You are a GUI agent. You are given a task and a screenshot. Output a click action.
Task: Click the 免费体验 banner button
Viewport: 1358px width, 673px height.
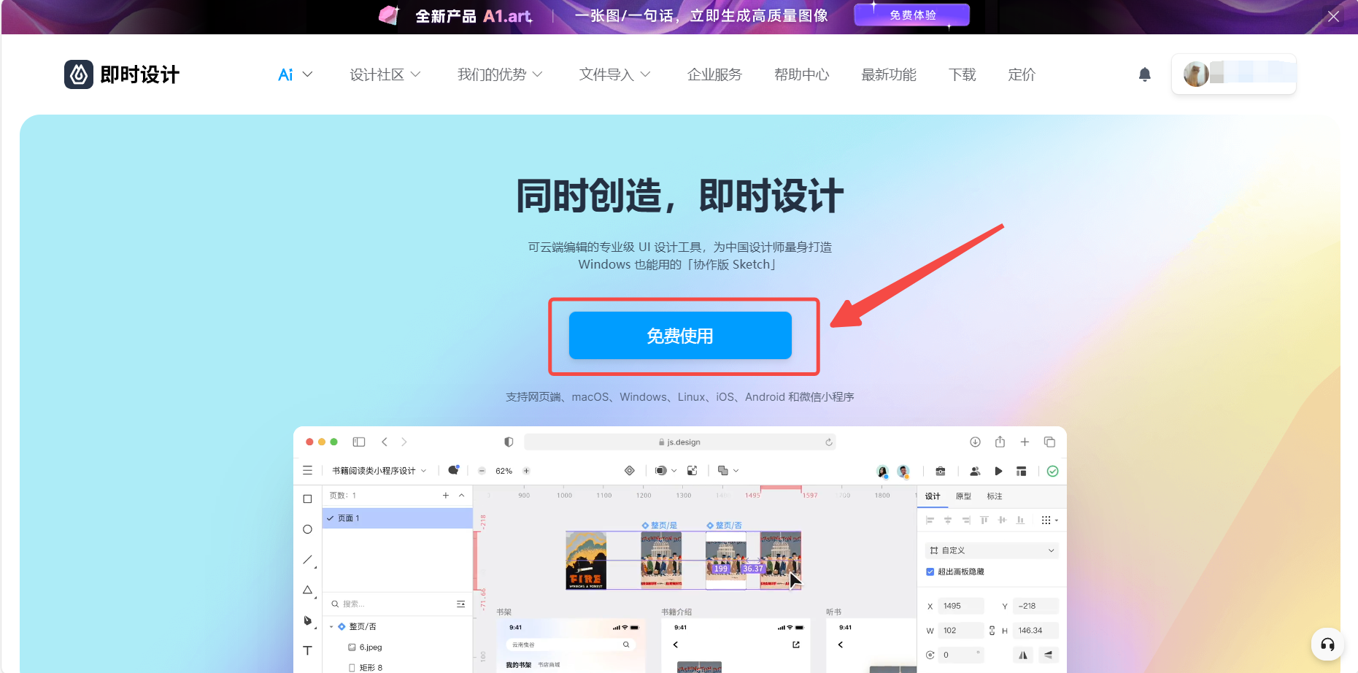[912, 15]
